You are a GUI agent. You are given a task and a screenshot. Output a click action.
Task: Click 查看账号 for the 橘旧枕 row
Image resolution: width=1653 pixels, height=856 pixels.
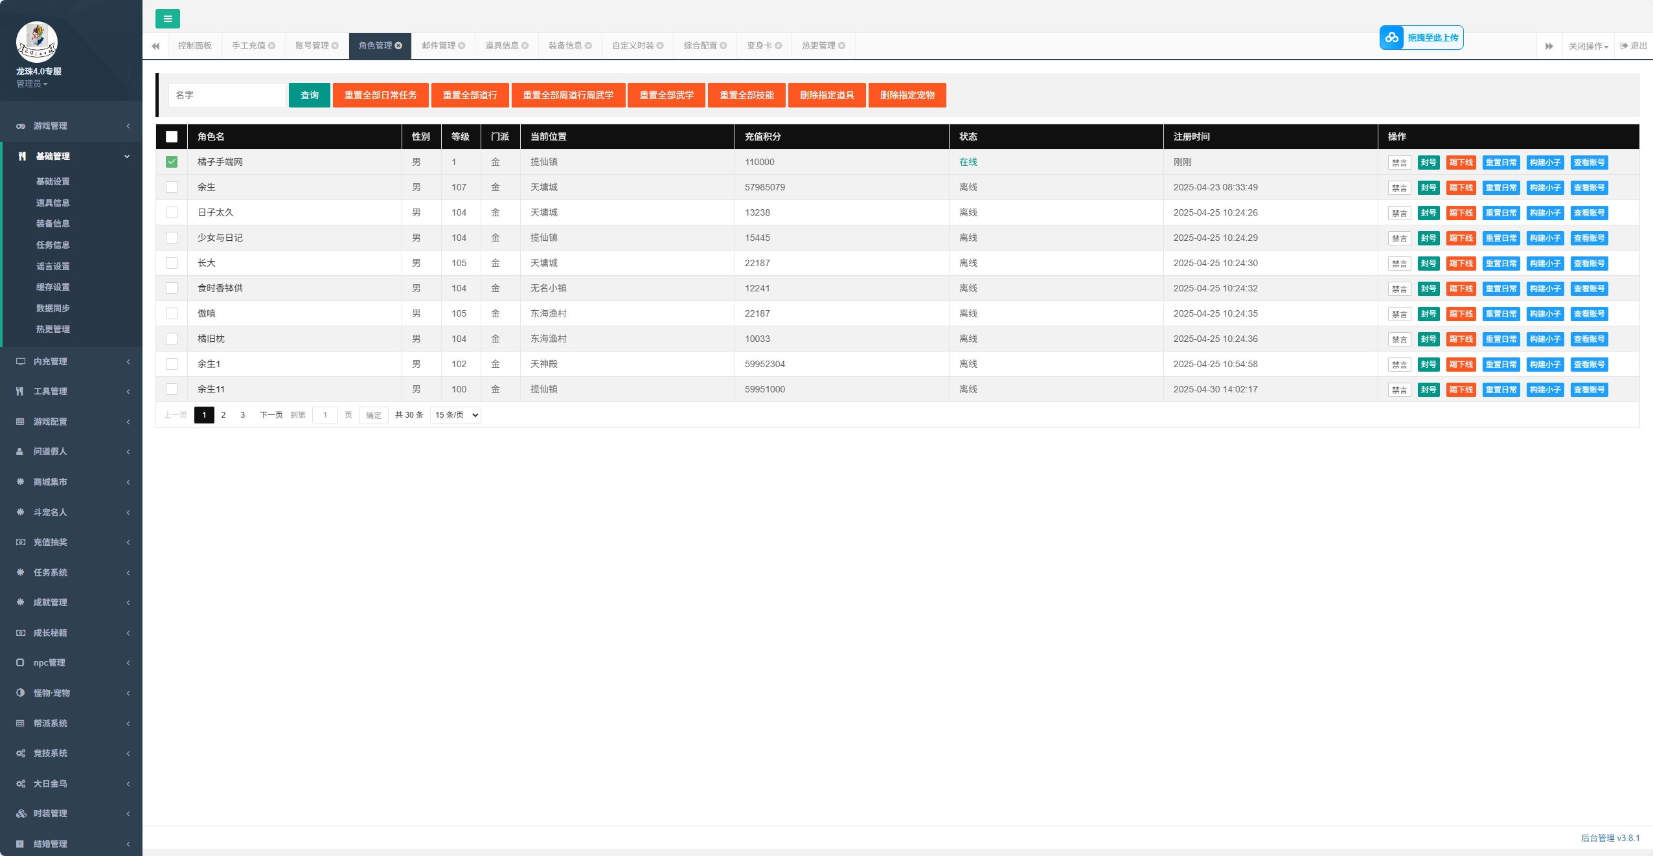1590,339
